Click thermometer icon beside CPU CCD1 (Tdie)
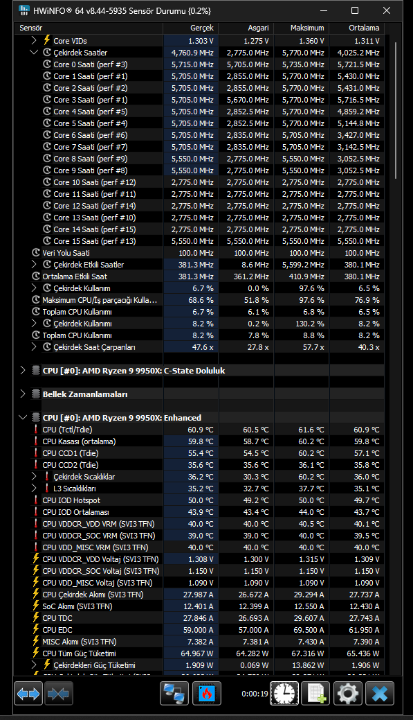413x720 pixels. [x=36, y=453]
